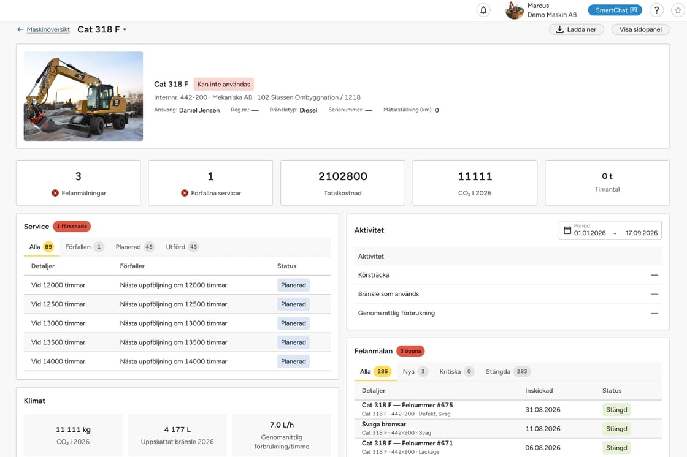
Task: Open SmartChat
Action: pos(615,10)
